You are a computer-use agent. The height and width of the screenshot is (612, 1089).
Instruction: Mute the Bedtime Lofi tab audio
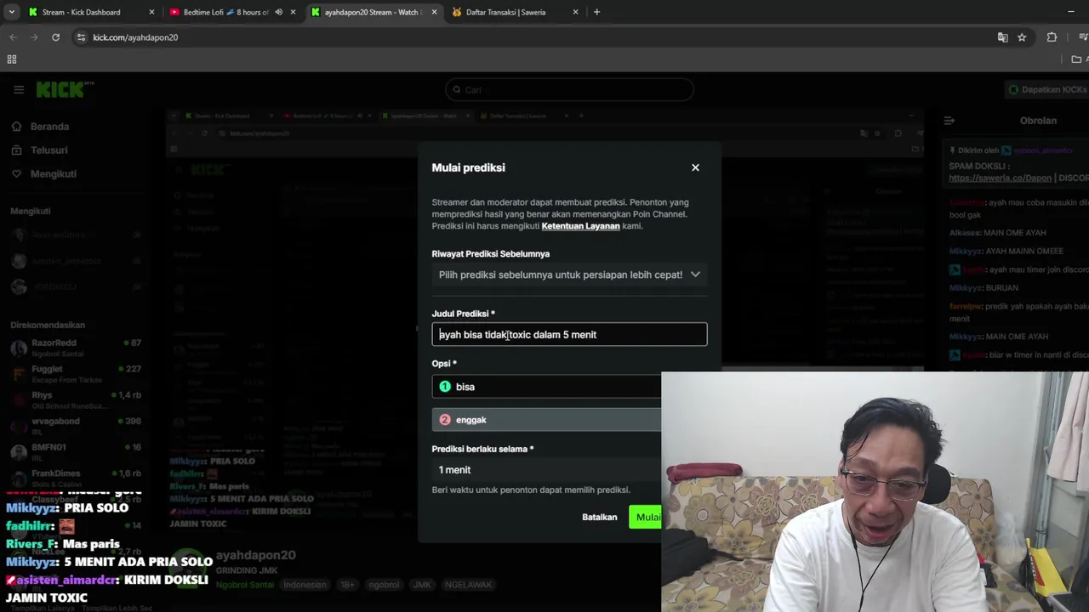(x=278, y=12)
